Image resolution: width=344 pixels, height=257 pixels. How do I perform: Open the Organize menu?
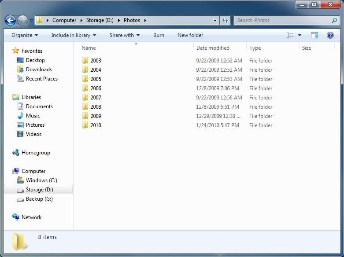(x=25, y=35)
